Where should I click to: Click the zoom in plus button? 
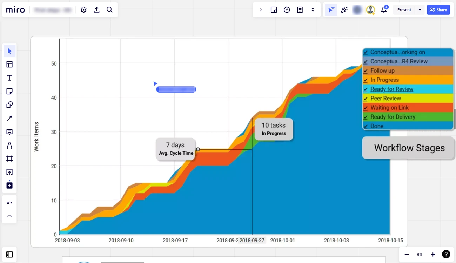pos(433,255)
